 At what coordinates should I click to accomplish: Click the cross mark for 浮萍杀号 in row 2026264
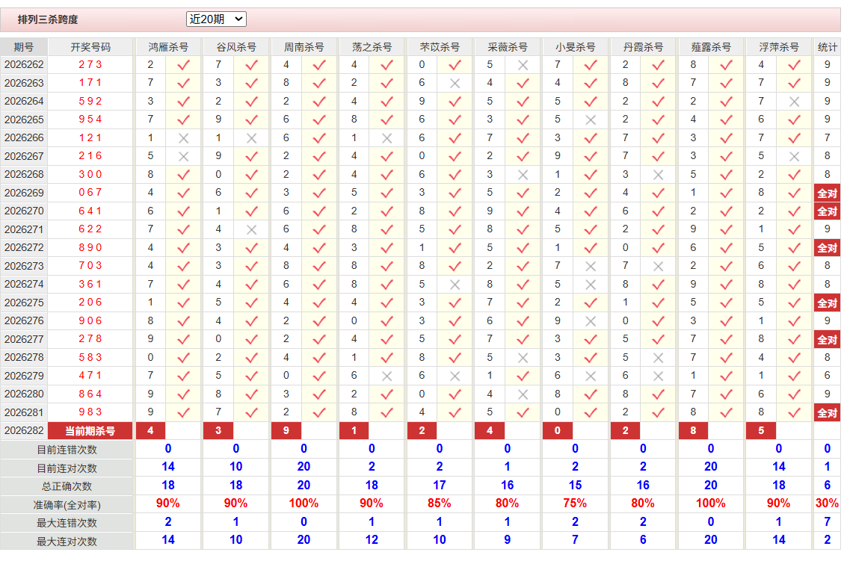[794, 102]
